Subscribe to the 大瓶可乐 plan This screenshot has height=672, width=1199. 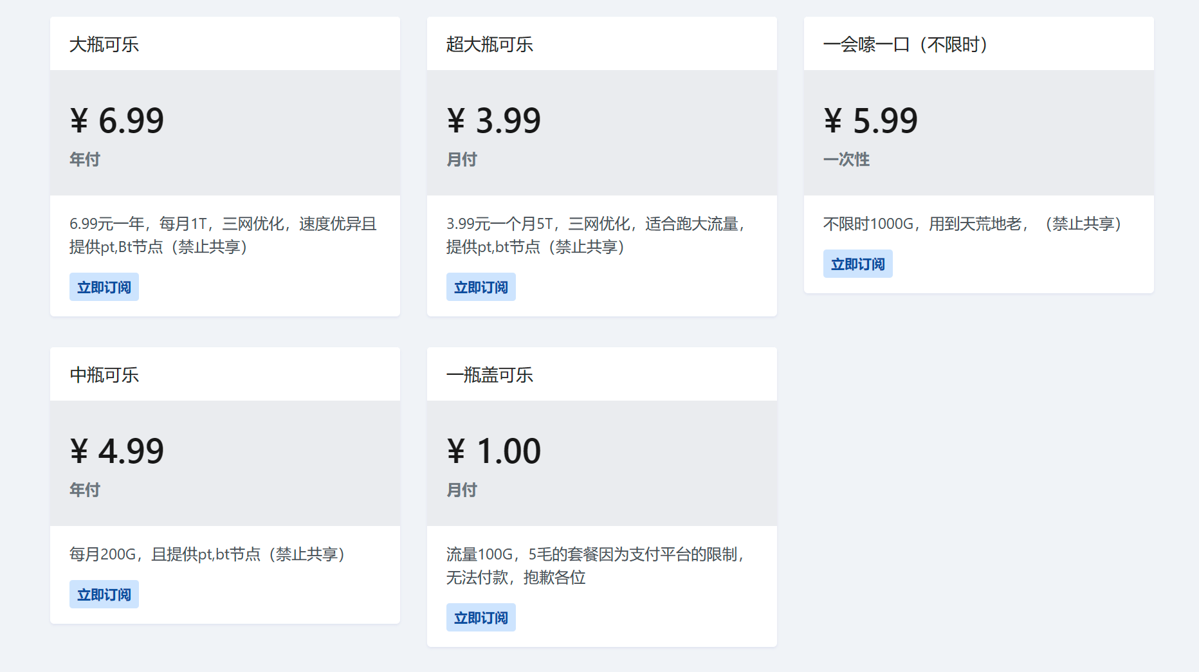(x=104, y=287)
